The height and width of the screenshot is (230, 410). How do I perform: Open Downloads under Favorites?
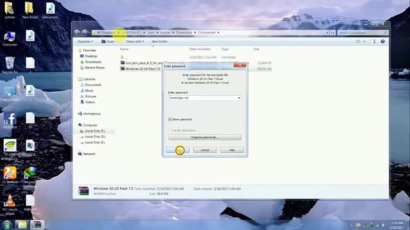pos(93,62)
